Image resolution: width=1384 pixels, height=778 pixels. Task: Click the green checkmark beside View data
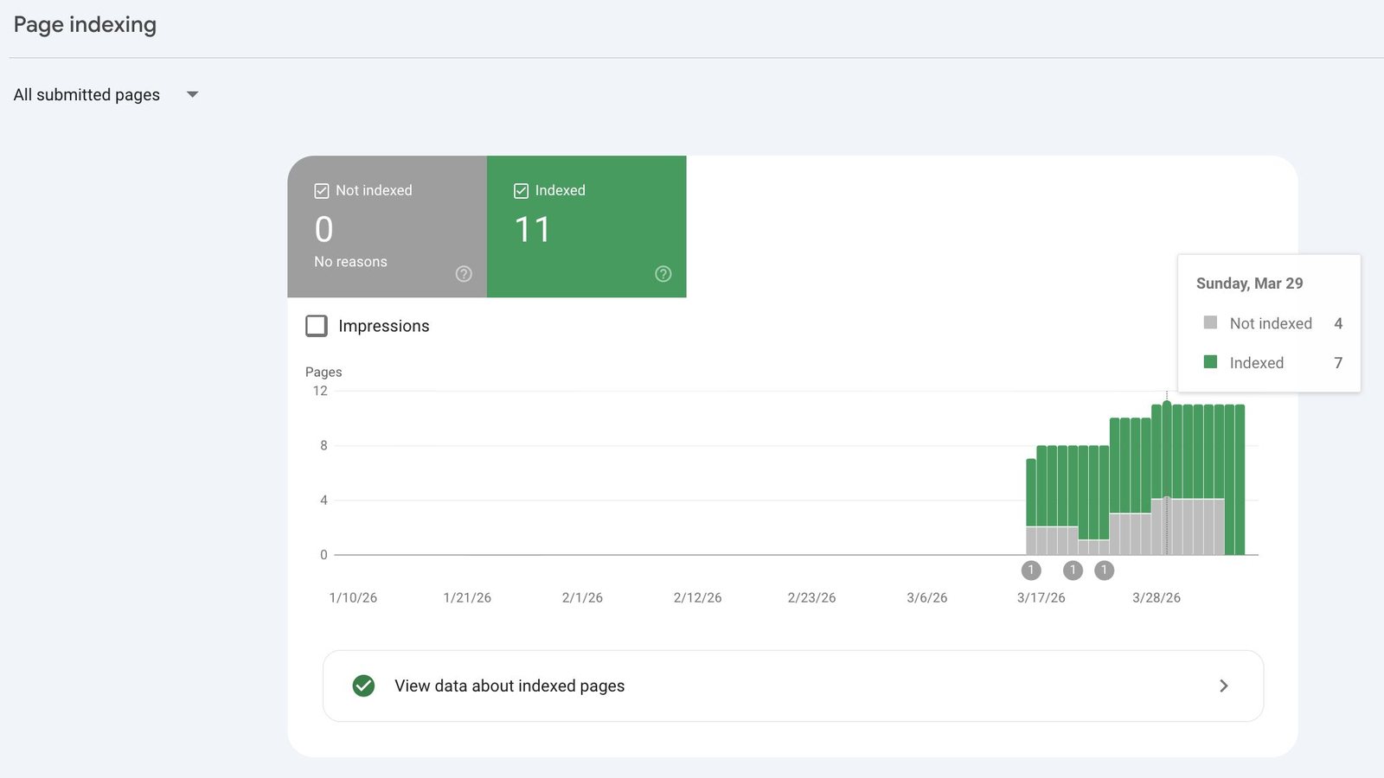364,686
